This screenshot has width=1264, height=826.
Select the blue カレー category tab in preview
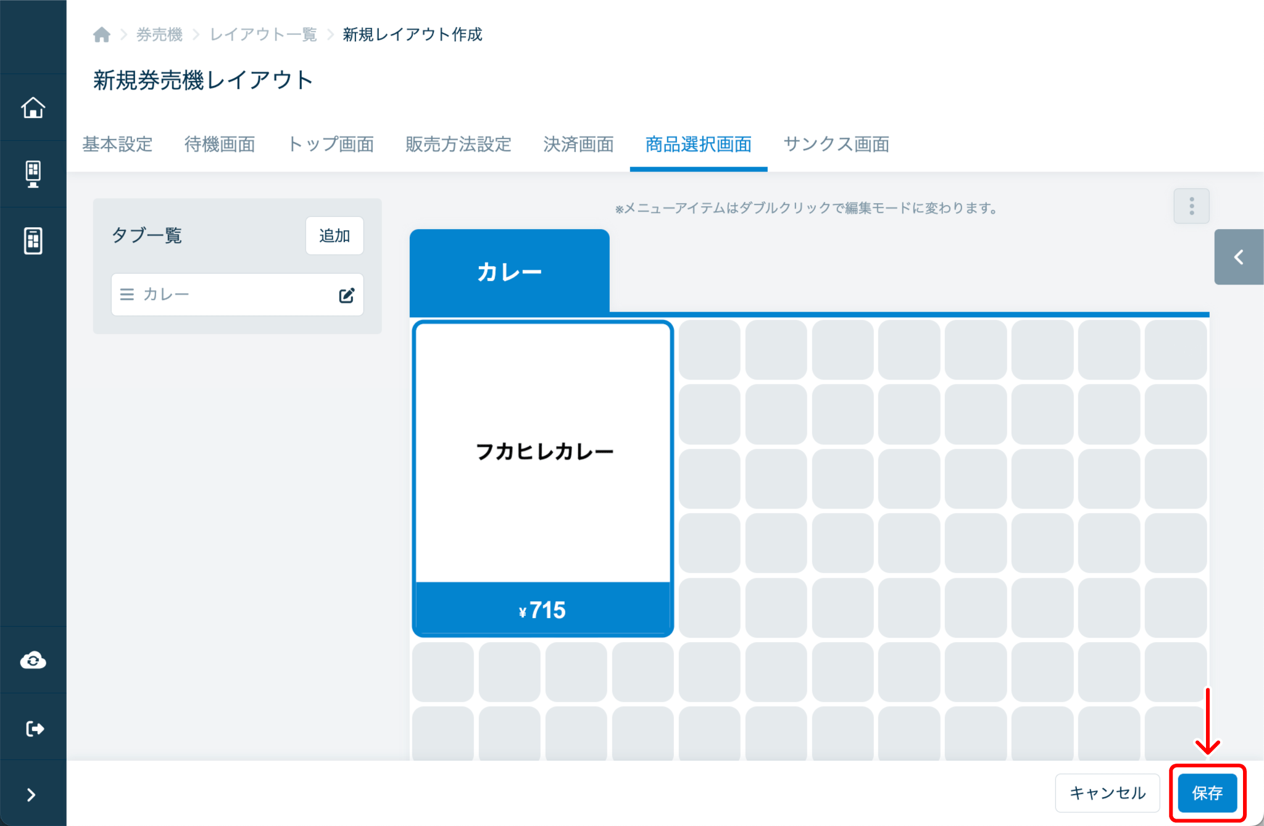(509, 272)
